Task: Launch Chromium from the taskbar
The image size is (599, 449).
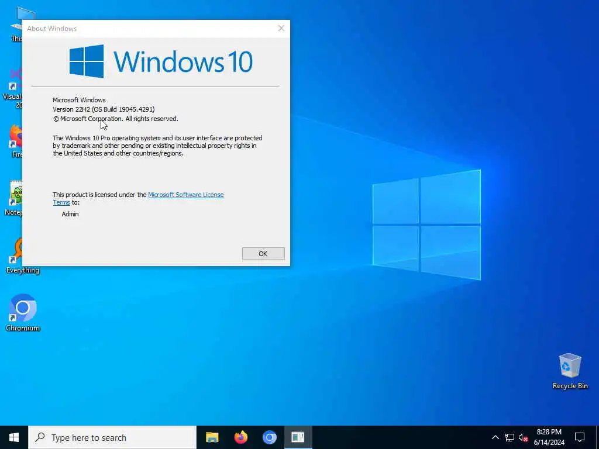Action: pyautogui.click(x=269, y=437)
